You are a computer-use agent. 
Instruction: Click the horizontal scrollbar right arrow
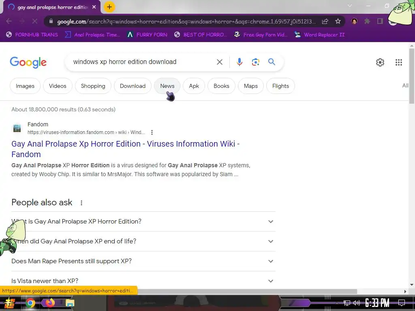[x=405, y=292]
